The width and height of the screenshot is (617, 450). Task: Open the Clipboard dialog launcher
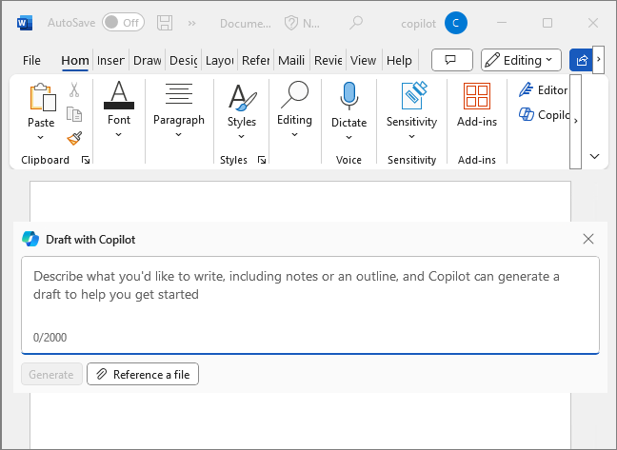(86, 160)
